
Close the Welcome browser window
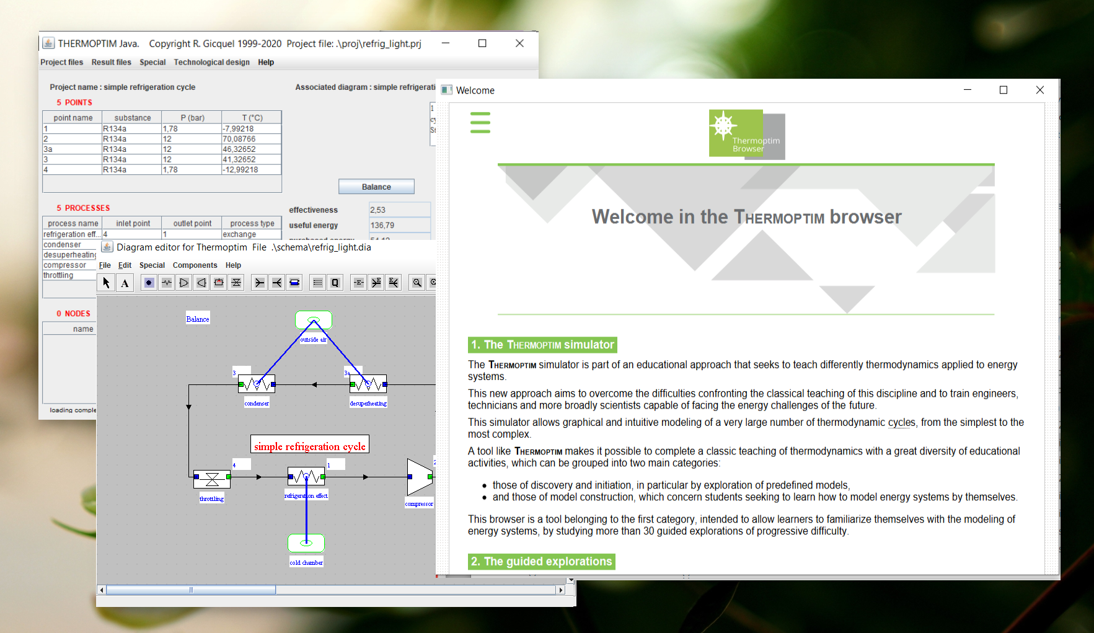(x=1040, y=90)
